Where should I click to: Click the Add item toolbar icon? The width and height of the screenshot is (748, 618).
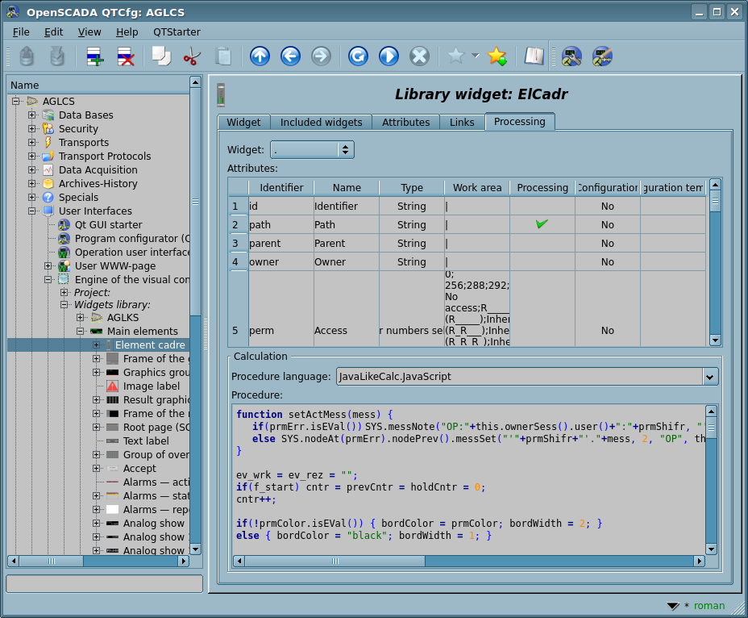(95, 56)
